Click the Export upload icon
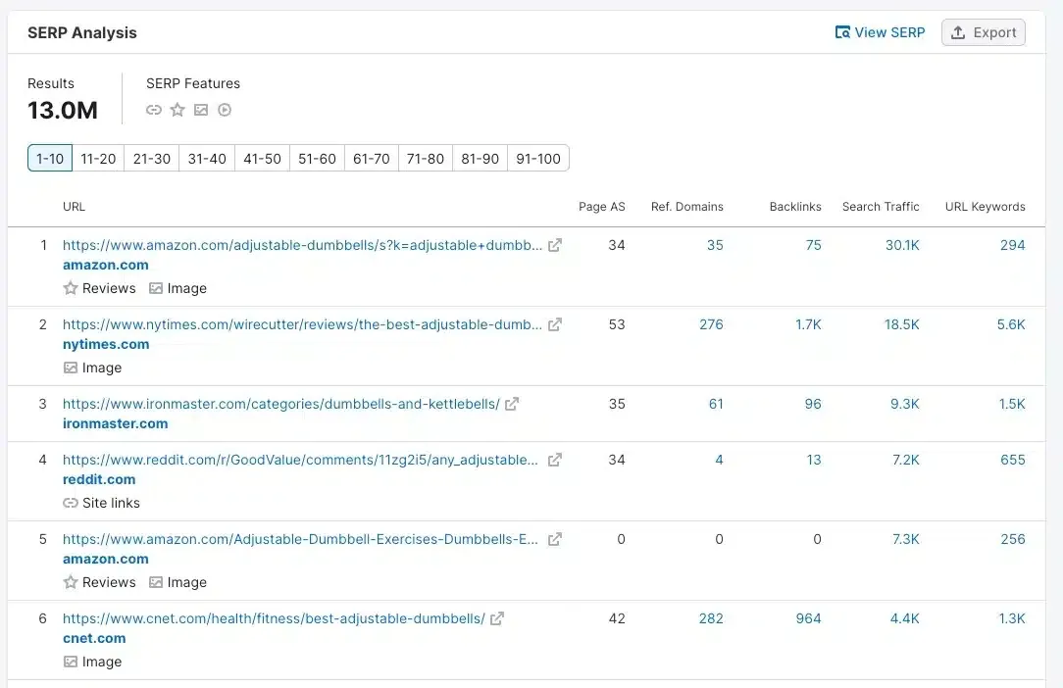The height and width of the screenshot is (688, 1063). point(956,32)
